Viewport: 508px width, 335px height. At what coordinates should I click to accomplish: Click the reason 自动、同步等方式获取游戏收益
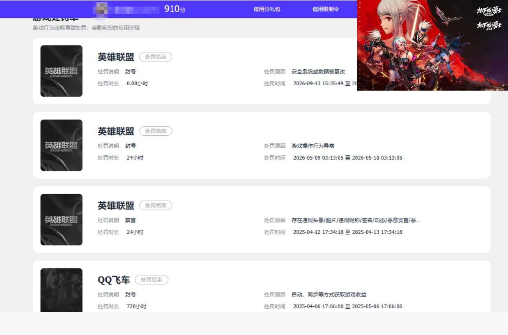329,294
